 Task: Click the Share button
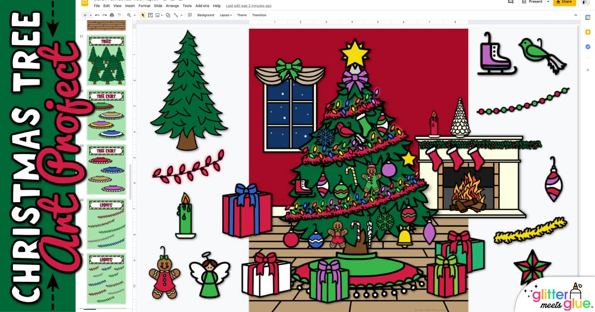click(x=564, y=2)
